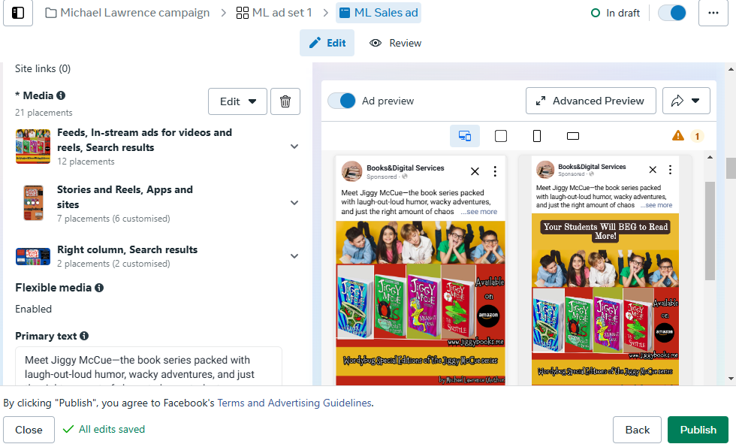Image resolution: width=736 pixels, height=447 pixels.
Task: Expand Stories and Reels placements group
Action: pyautogui.click(x=294, y=203)
